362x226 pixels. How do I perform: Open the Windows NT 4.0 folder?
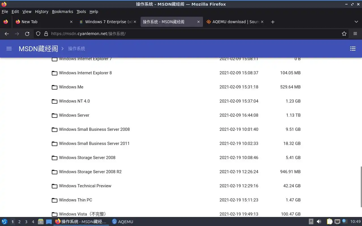pyautogui.click(x=74, y=101)
